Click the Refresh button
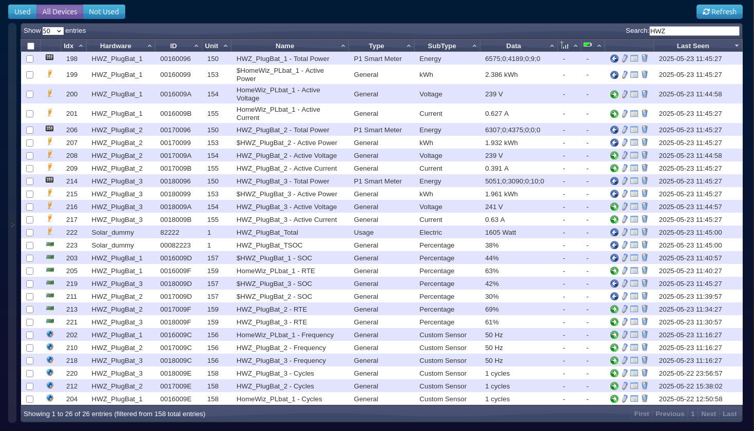 tap(719, 12)
